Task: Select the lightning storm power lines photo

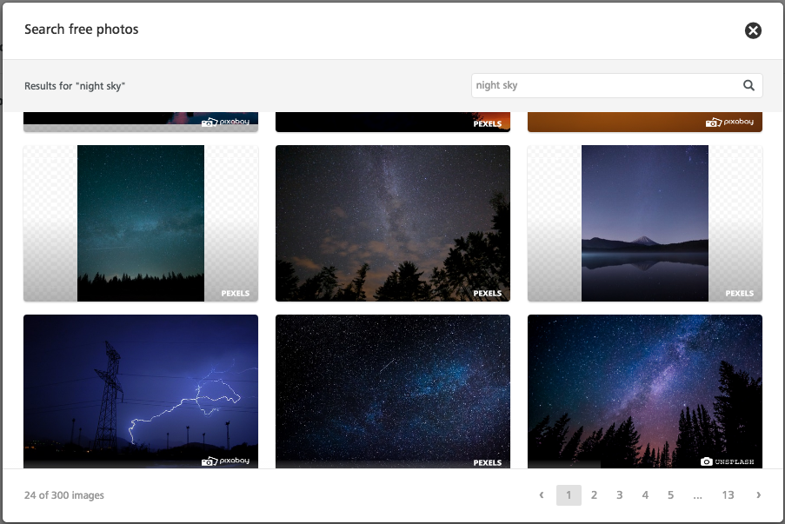Action: (141, 391)
